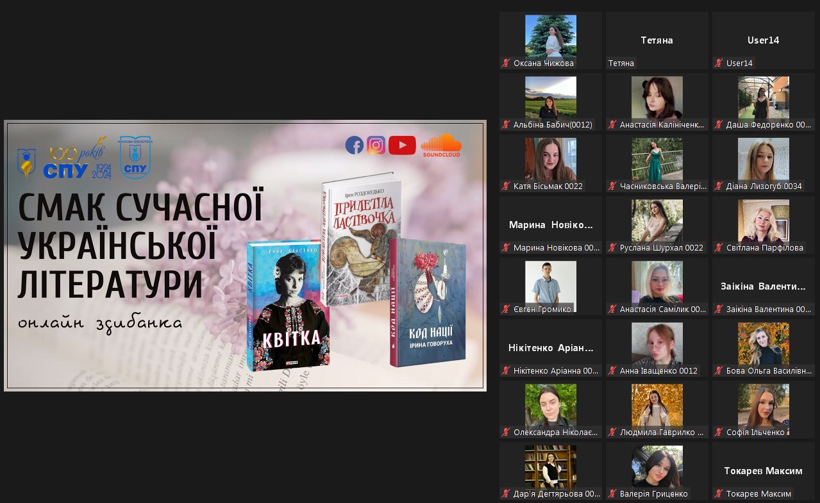Image resolution: width=820 pixels, height=503 pixels.
Task: Click muted mic icon next to Альбіна Бабич(0012)
Action: pos(506,124)
